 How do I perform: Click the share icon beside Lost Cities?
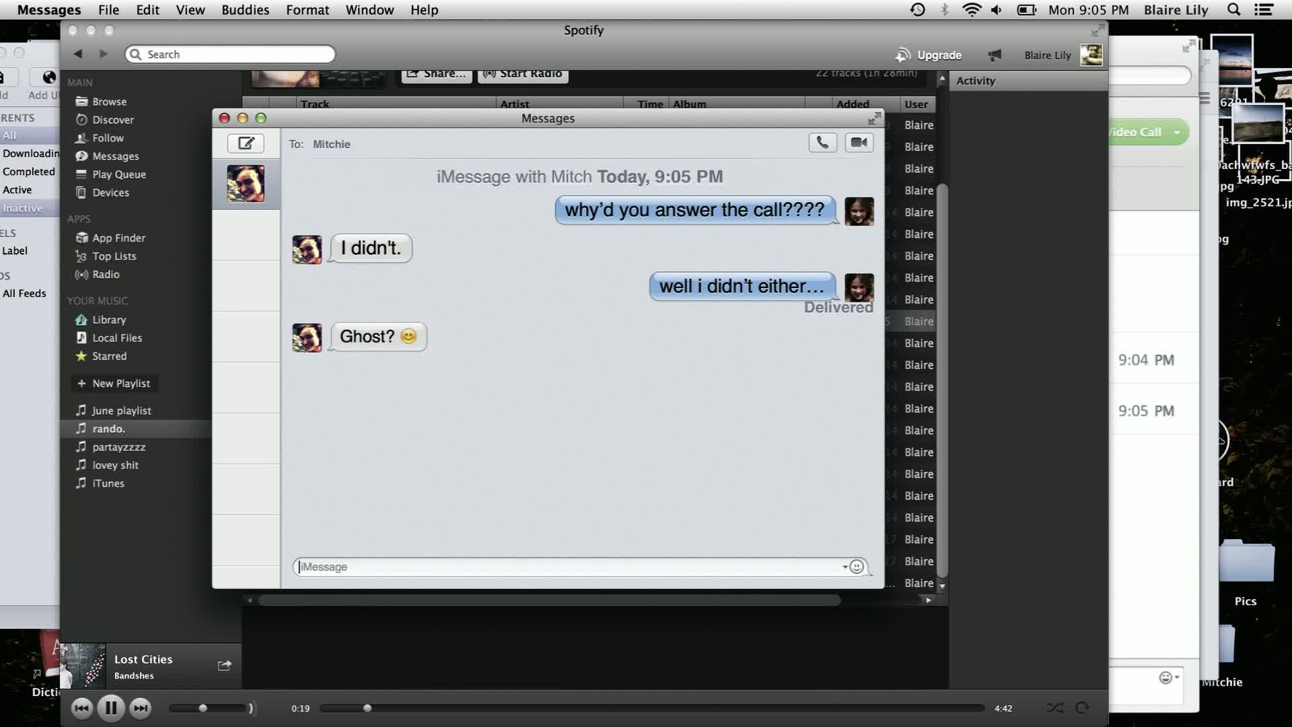pyautogui.click(x=225, y=666)
